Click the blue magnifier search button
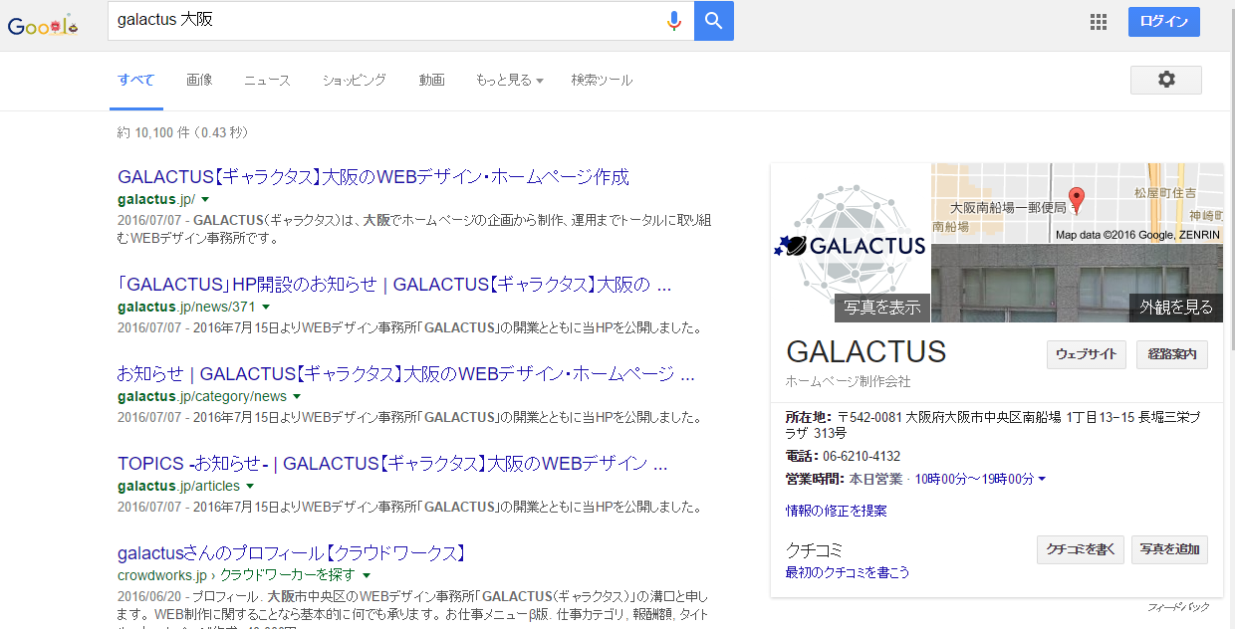 pos(714,21)
